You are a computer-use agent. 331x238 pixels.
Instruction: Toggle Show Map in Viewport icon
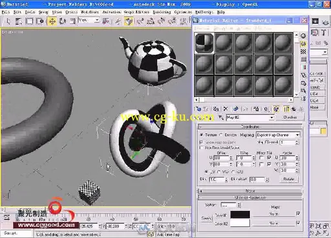(x=276, y=109)
